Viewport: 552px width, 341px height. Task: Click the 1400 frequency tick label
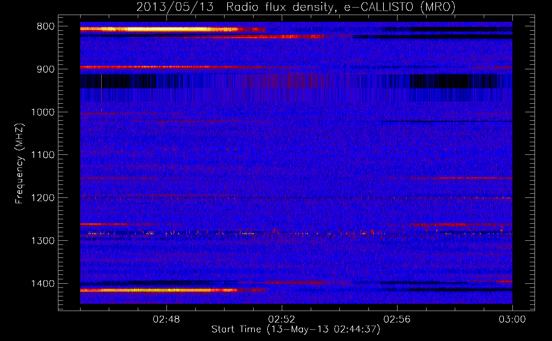[43, 284]
